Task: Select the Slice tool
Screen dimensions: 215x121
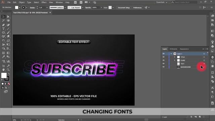Action: click(8, 66)
